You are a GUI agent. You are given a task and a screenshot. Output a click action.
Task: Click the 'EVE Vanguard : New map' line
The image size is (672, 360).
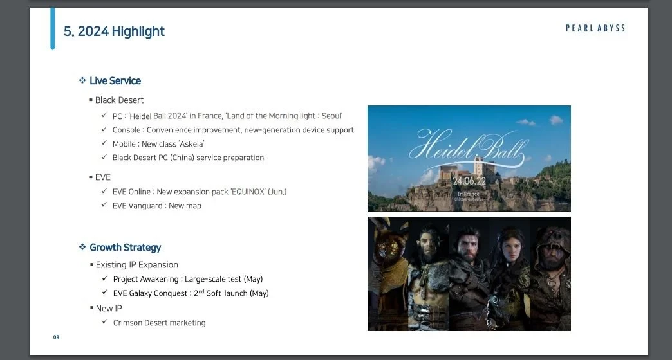(157, 206)
